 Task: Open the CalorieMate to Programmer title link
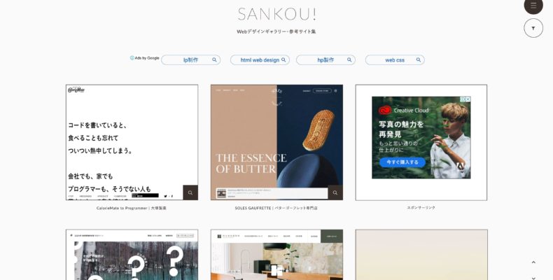[x=132, y=208]
